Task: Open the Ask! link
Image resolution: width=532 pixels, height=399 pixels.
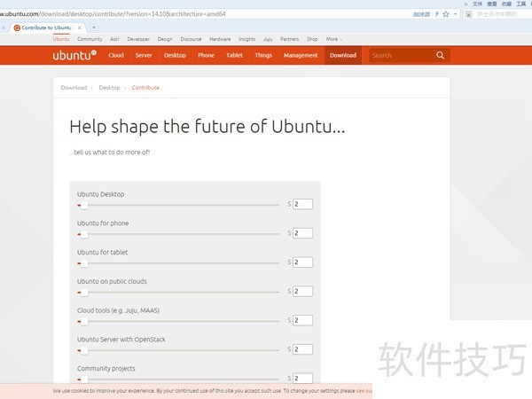Action: point(114,39)
